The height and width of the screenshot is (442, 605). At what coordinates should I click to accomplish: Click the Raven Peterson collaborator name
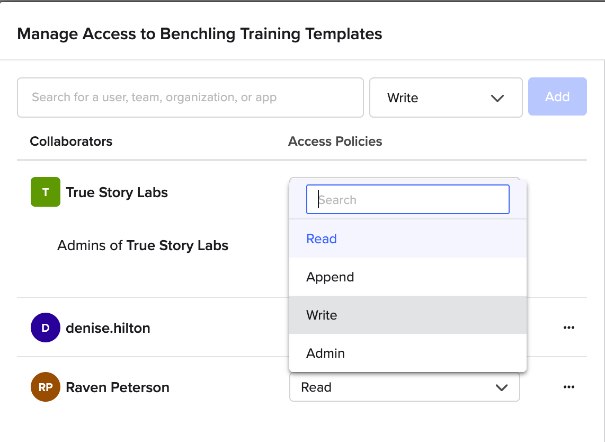point(117,387)
